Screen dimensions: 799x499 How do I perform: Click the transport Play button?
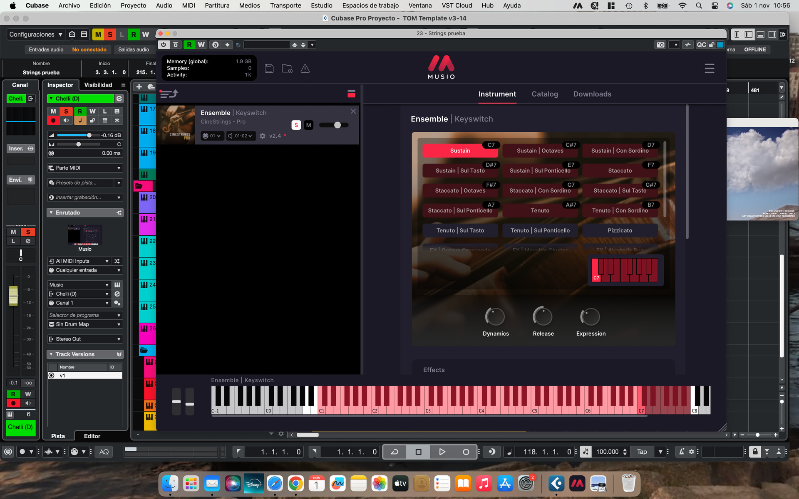click(x=442, y=452)
